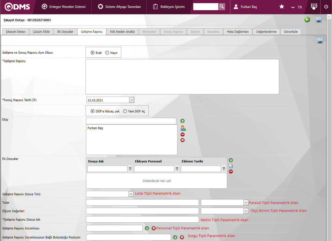Click red minus icon next to Ek Dosyalar table

point(231,171)
